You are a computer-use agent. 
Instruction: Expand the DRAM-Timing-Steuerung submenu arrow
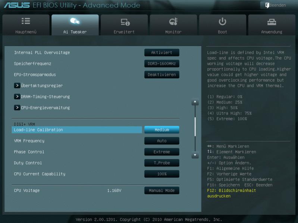coord(17,96)
